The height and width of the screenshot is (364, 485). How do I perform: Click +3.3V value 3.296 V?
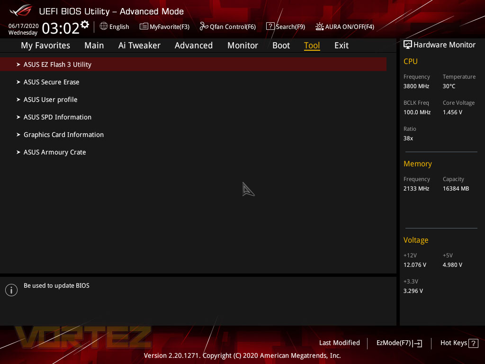[x=413, y=291]
